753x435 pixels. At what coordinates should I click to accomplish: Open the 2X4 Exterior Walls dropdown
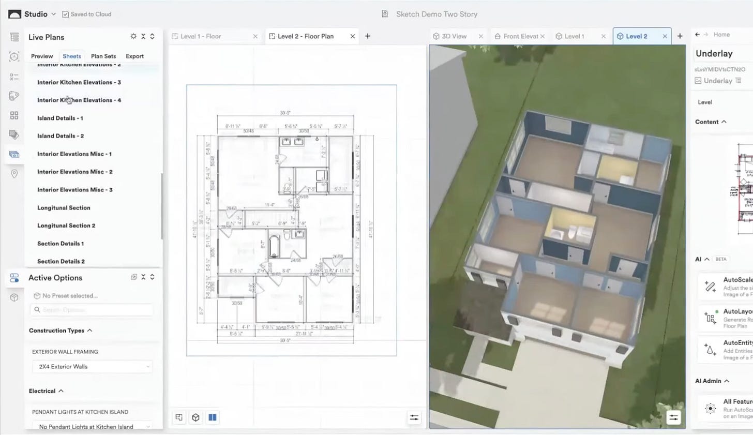(x=93, y=367)
